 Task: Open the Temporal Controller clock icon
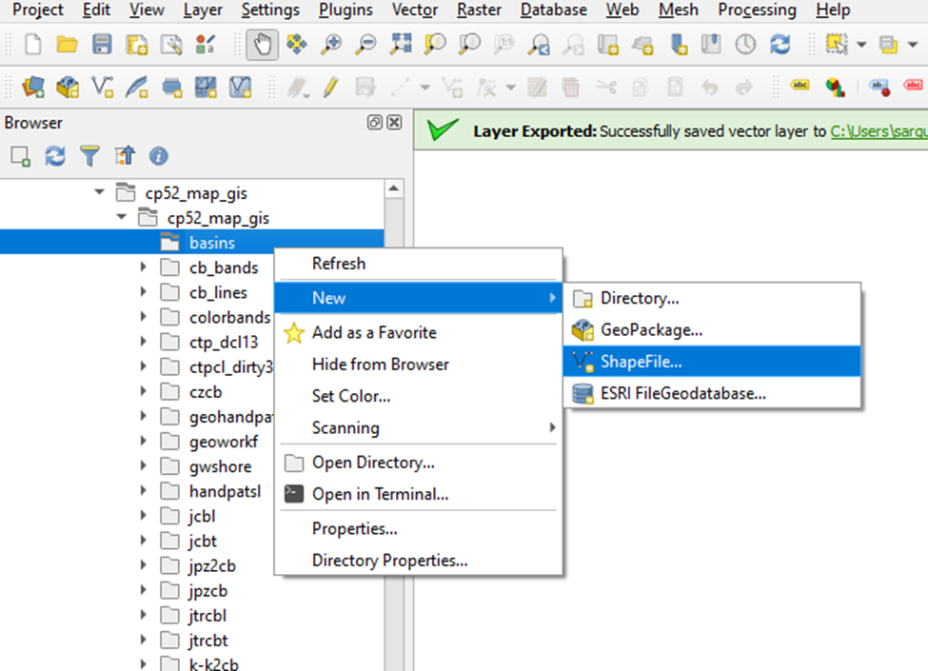tap(745, 45)
